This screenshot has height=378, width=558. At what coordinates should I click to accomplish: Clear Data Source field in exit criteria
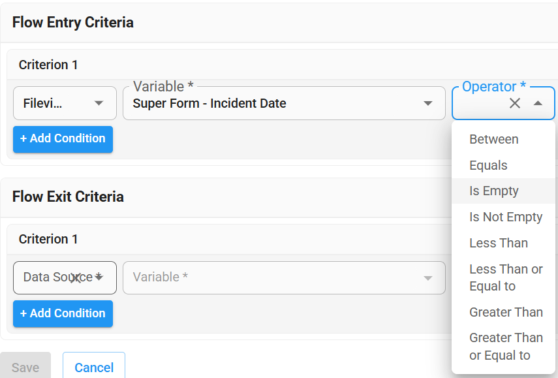click(x=76, y=278)
